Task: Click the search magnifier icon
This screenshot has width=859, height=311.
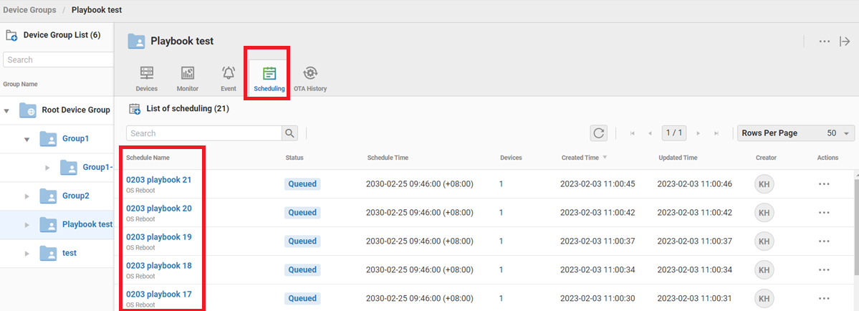Action: (289, 133)
